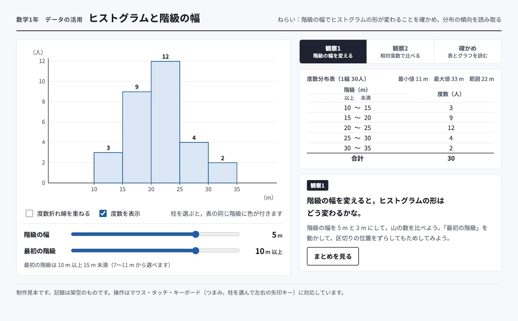The height and width of the screenshot is (321, 518).
Task: Click the （人） y-axis unit label
Action: point(38,52)
